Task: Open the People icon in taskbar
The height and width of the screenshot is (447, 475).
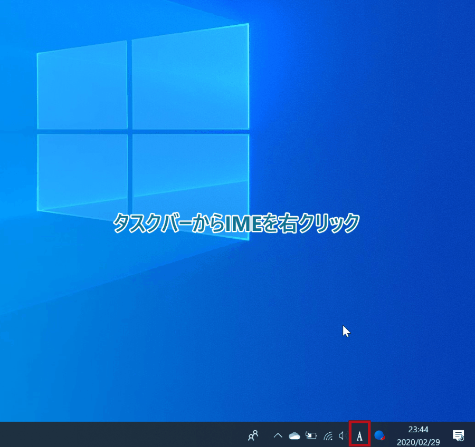Action: [253, 435]
